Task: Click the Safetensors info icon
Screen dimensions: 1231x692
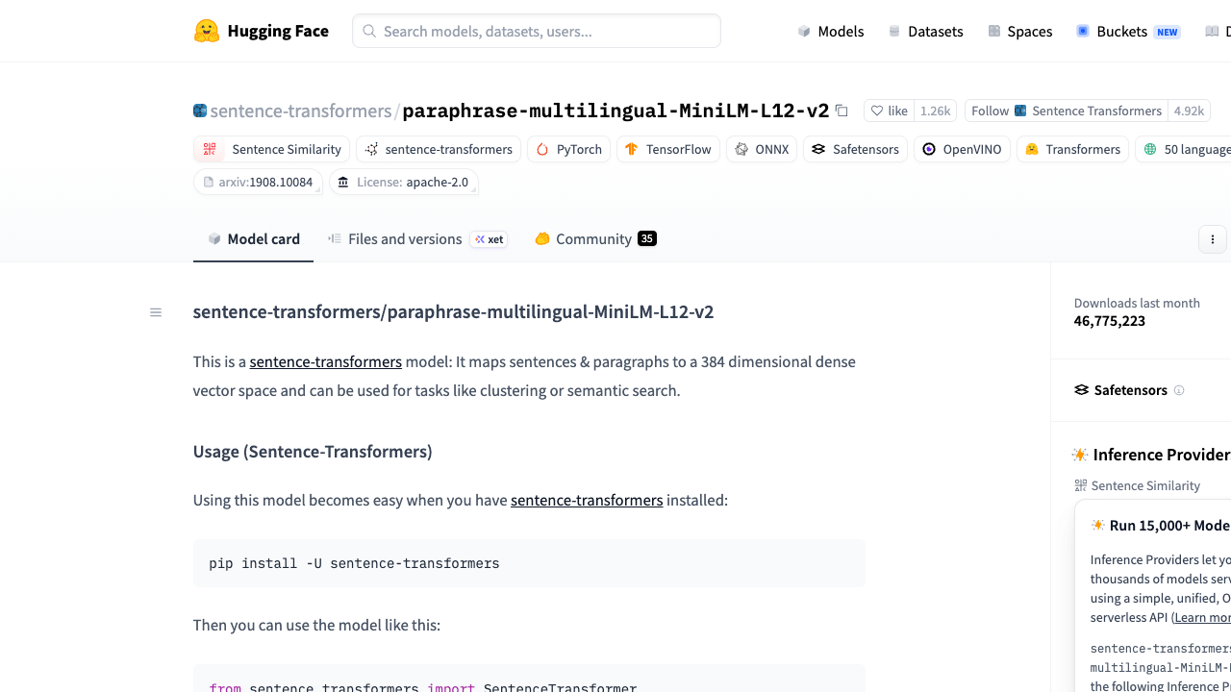Action: pos(1179,390)
